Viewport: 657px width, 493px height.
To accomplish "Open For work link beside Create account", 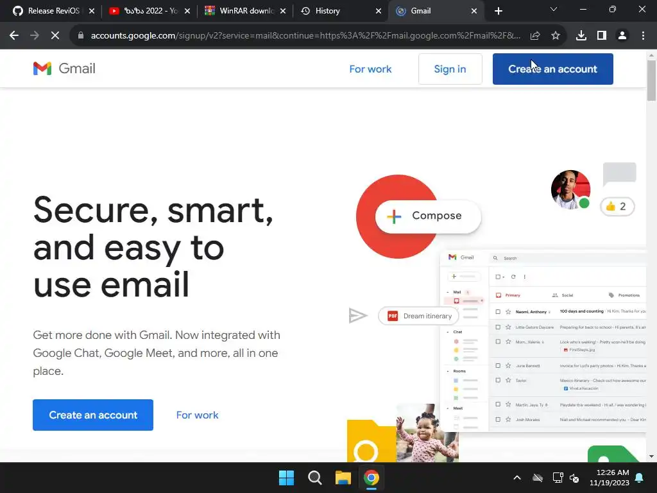I will [197, 415].
